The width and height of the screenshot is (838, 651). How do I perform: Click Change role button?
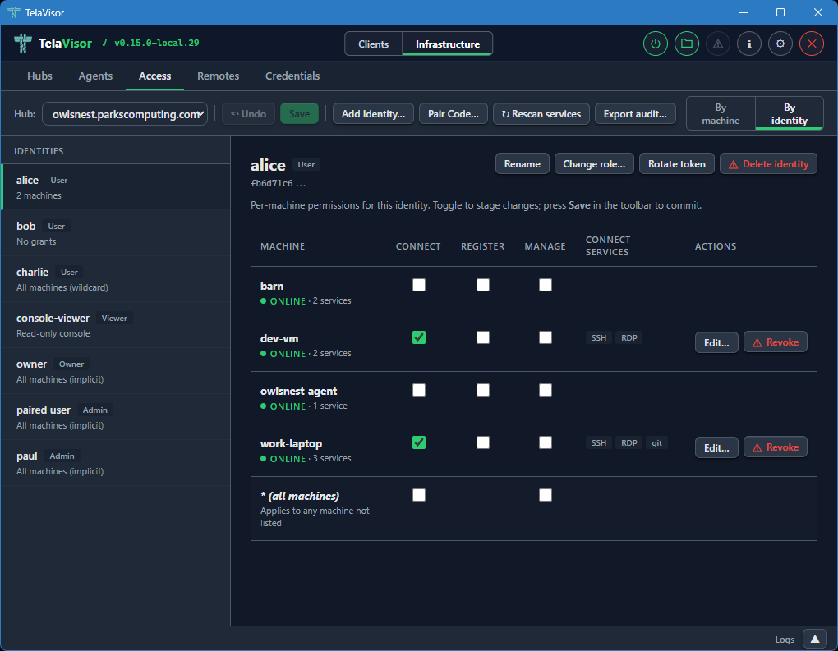pos(594,164)
